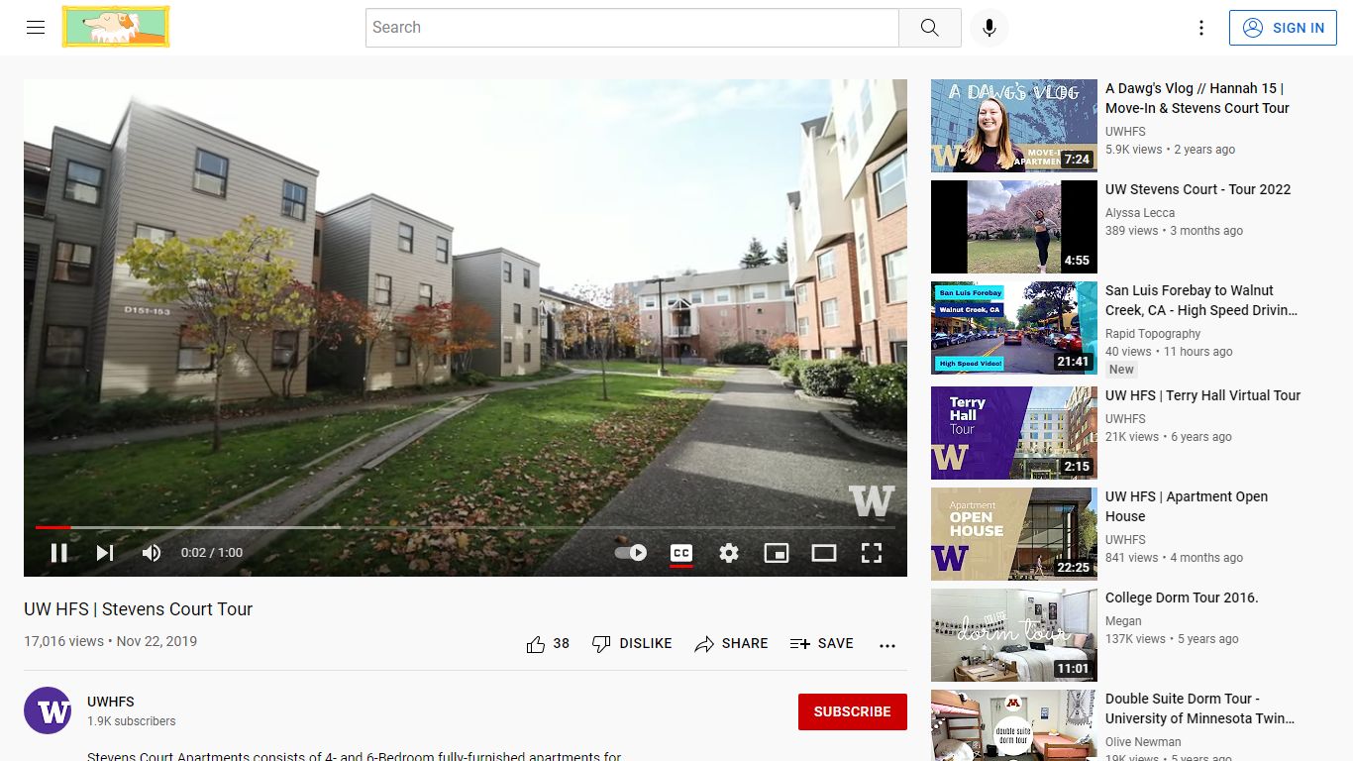Open the three-dot settings menu in header
The width and height of the screenshot is (1353, 761).
(1200, 28)
